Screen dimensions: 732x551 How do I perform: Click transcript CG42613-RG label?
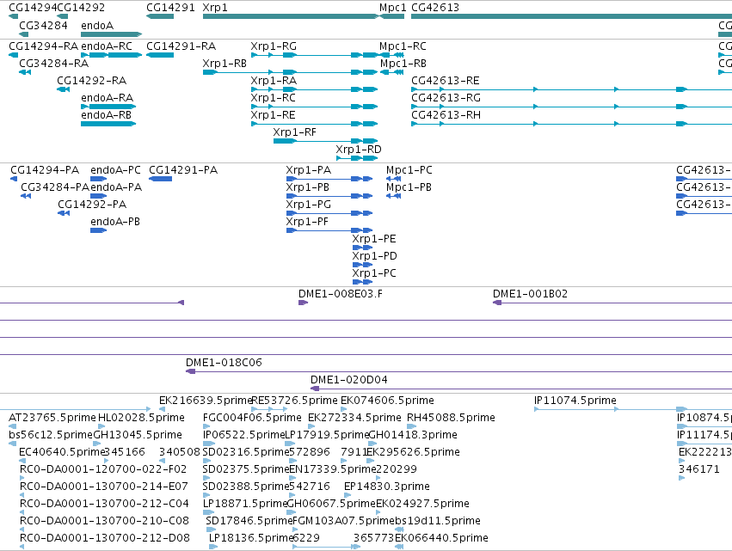click(x=446, y=98)
